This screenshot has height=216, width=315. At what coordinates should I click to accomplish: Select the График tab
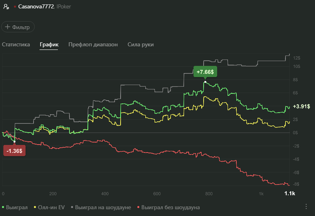click(x=49, y=45)
